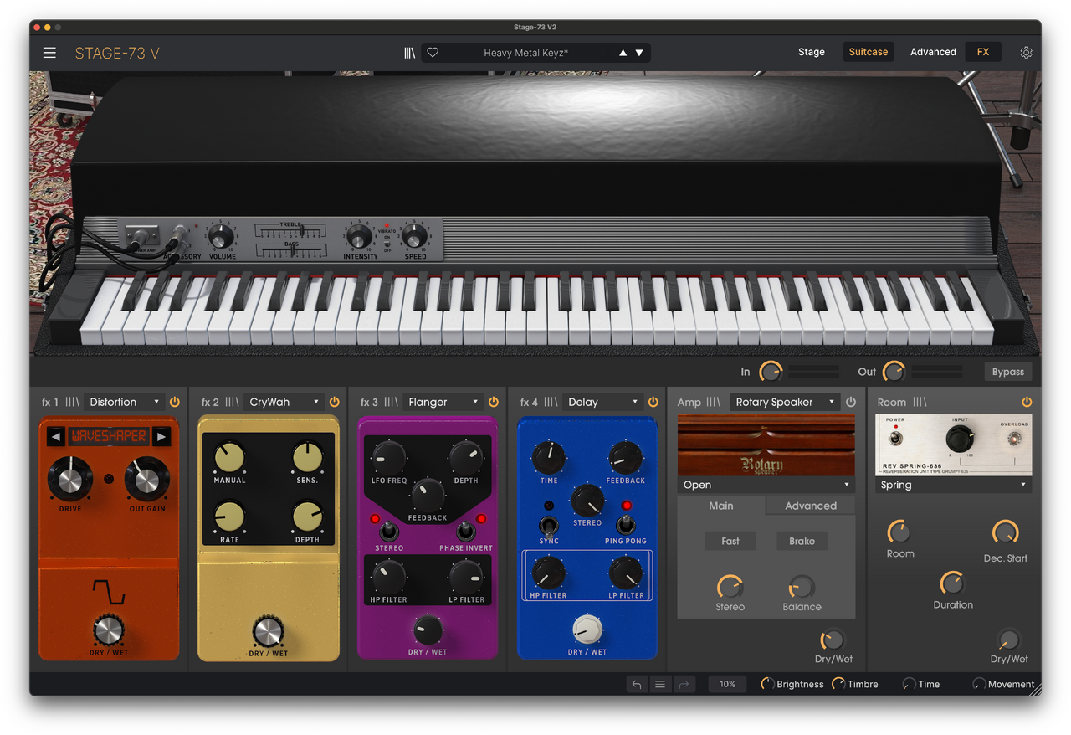Screen dimensions: 1071x735
Task: Flip the Flanger PHASE INVERT switch
Action: 465,531
